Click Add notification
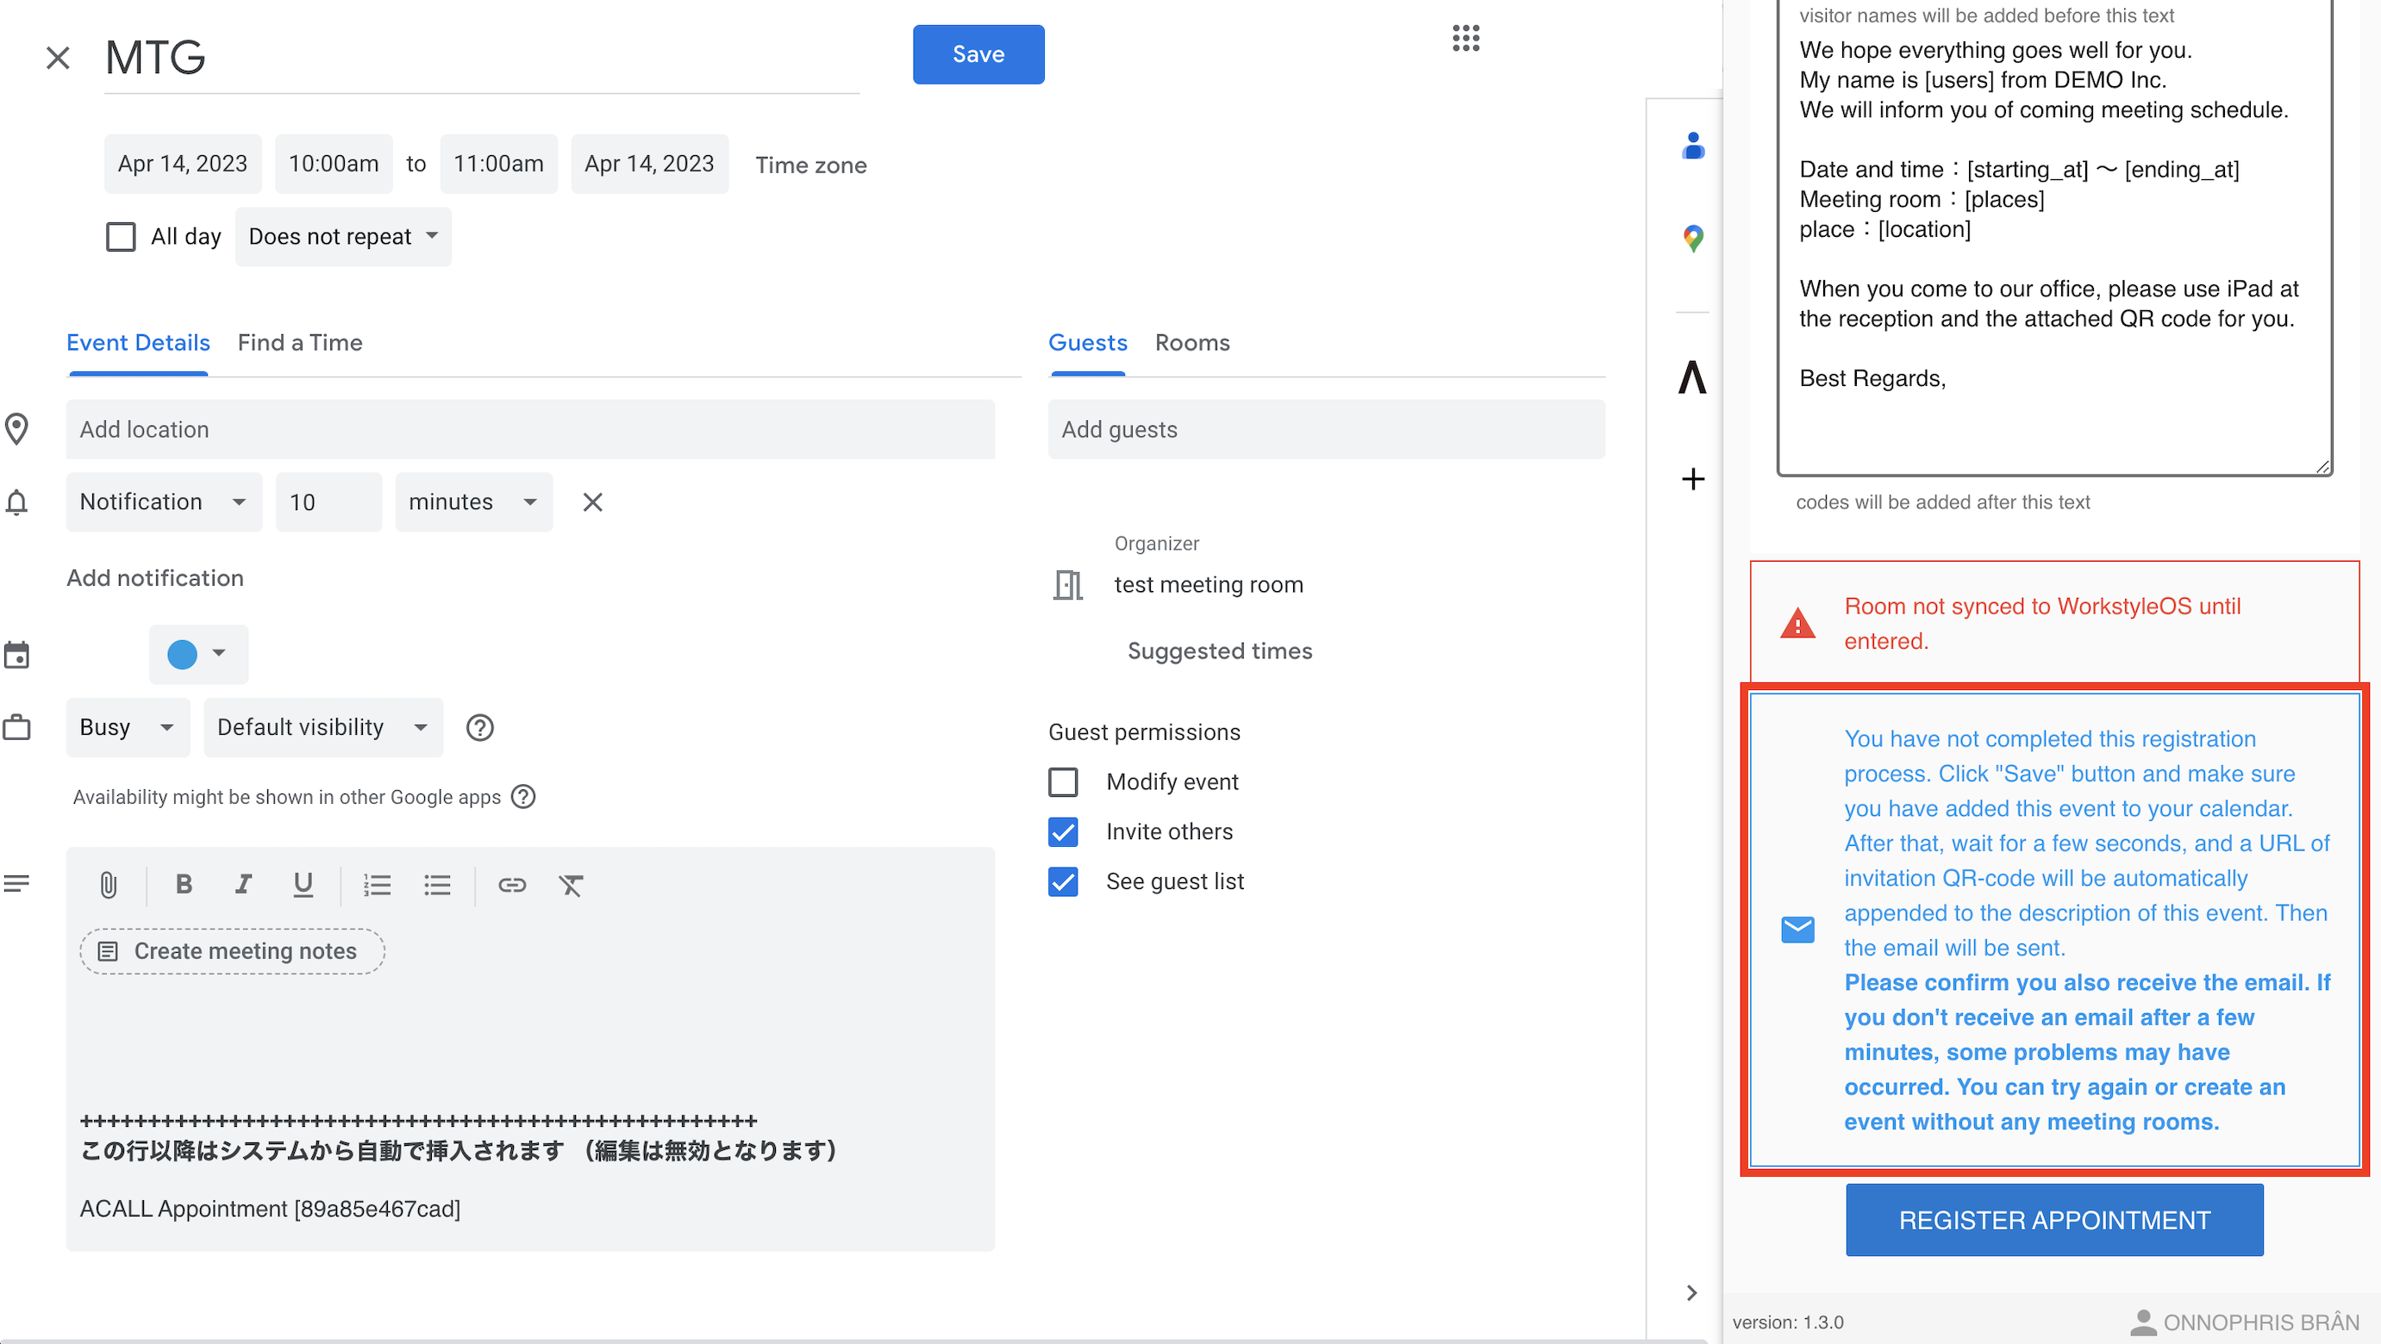 (154, 577)
